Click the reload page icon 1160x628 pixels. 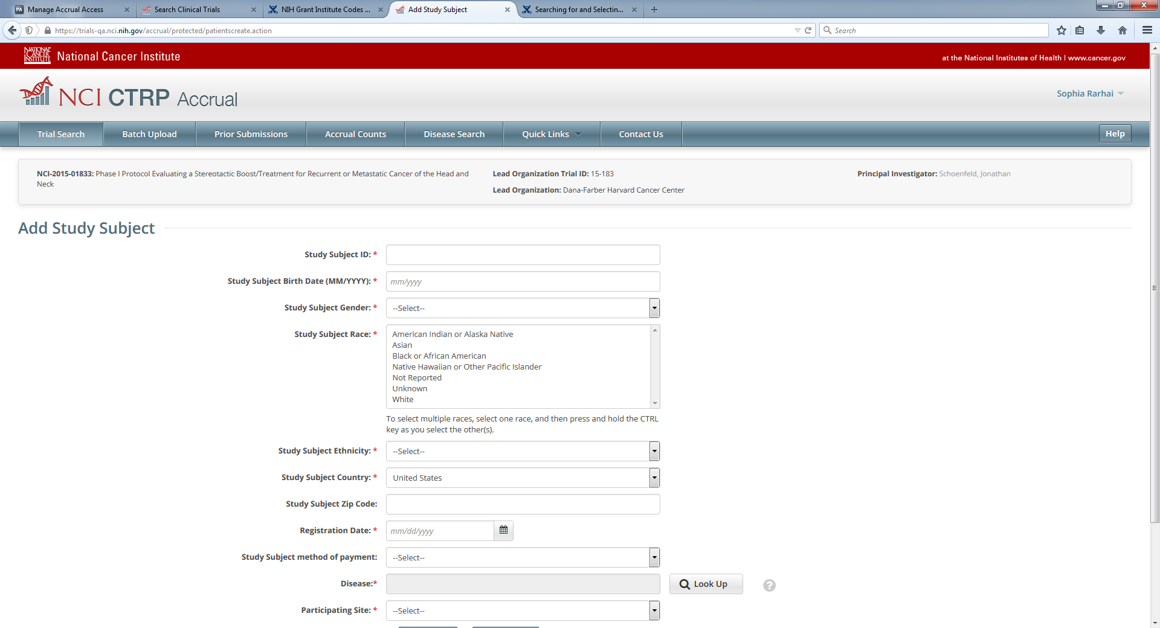pyautogui.click(x=808, y=30)
